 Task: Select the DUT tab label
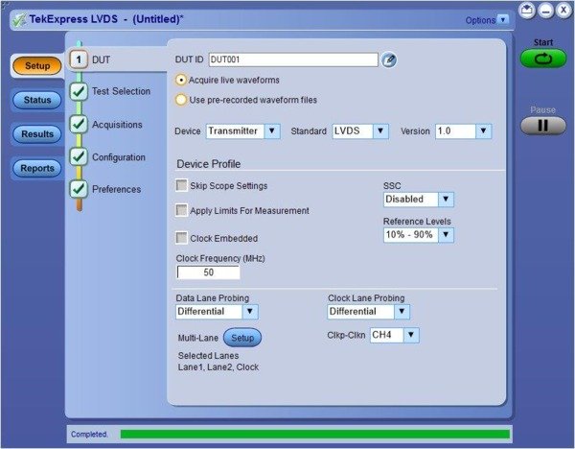click(x=101, y=59)
